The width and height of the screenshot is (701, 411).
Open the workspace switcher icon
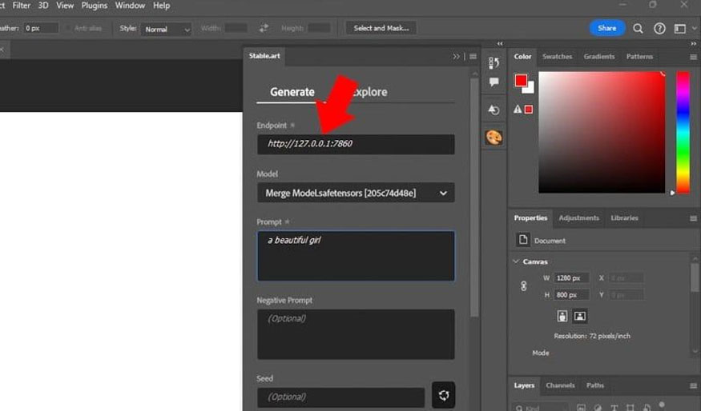[x=680, y=29]
